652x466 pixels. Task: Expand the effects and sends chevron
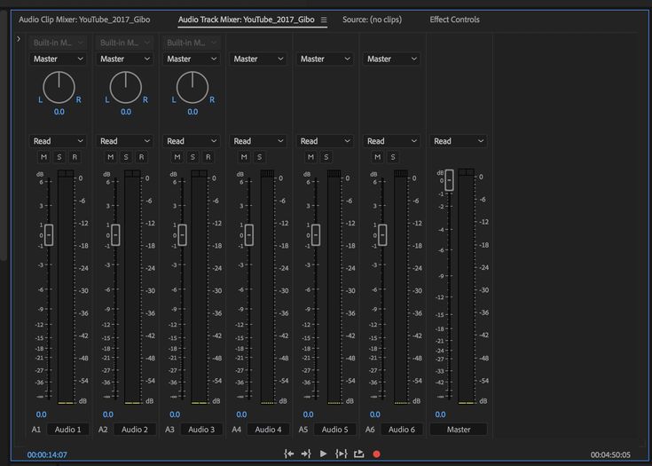pyautogui.click(x=19, y=39)
